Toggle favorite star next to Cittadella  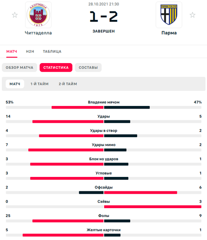coord(15,15)
